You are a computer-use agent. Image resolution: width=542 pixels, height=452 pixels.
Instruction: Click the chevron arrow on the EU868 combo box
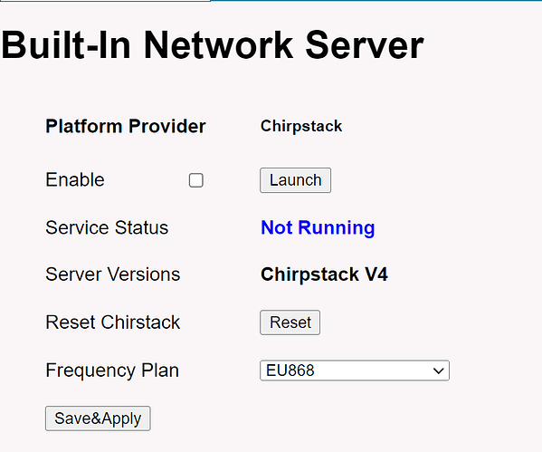click(x=438, y=371)
